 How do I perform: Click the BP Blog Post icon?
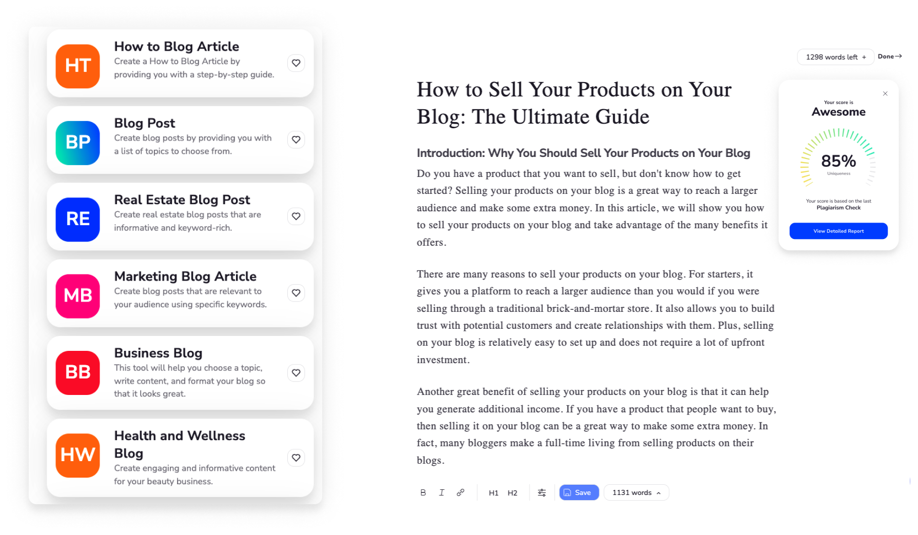(x=77, y=143)
